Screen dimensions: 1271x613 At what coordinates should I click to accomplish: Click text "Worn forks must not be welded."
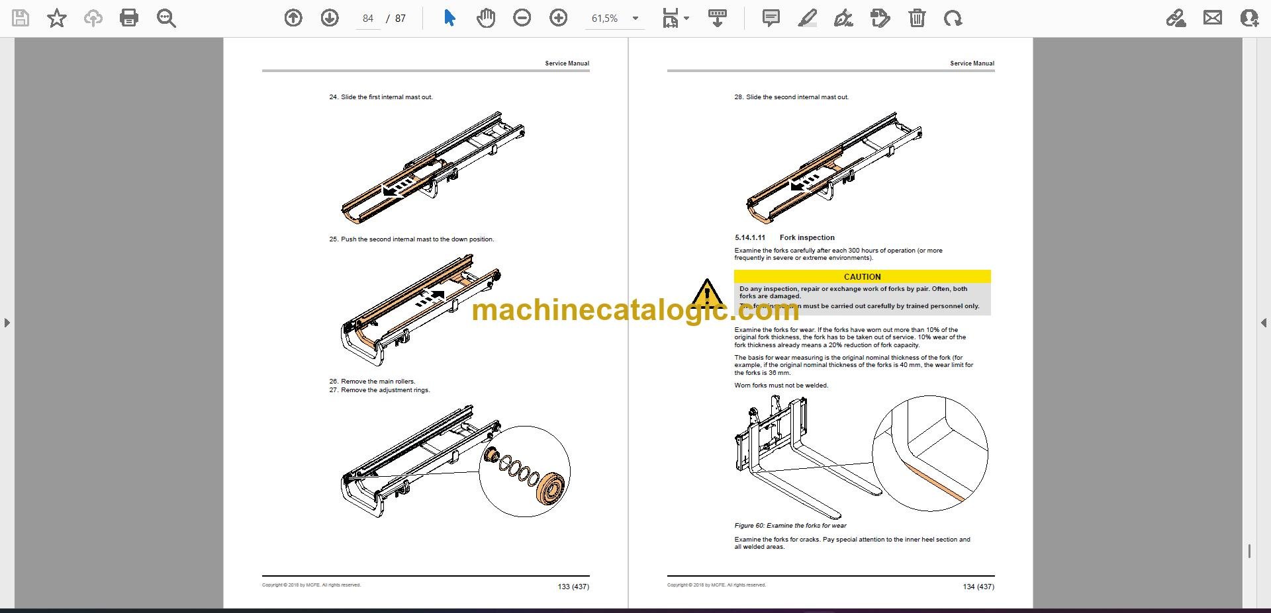(781, 386)
